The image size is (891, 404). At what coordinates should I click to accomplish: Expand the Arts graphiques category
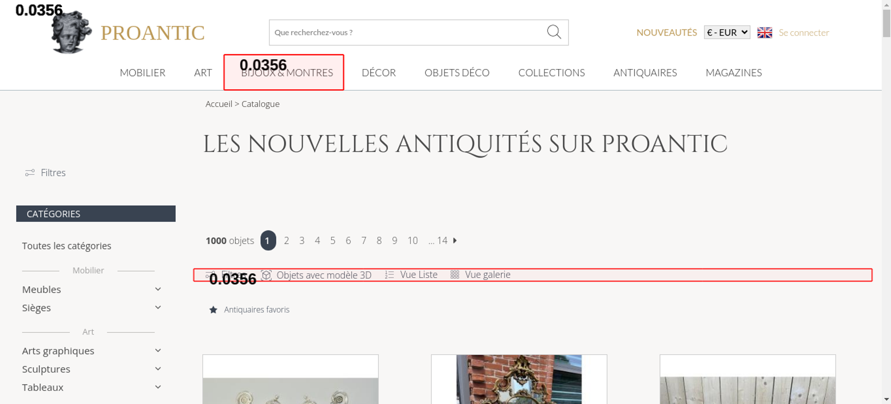[x=158, y=351]
